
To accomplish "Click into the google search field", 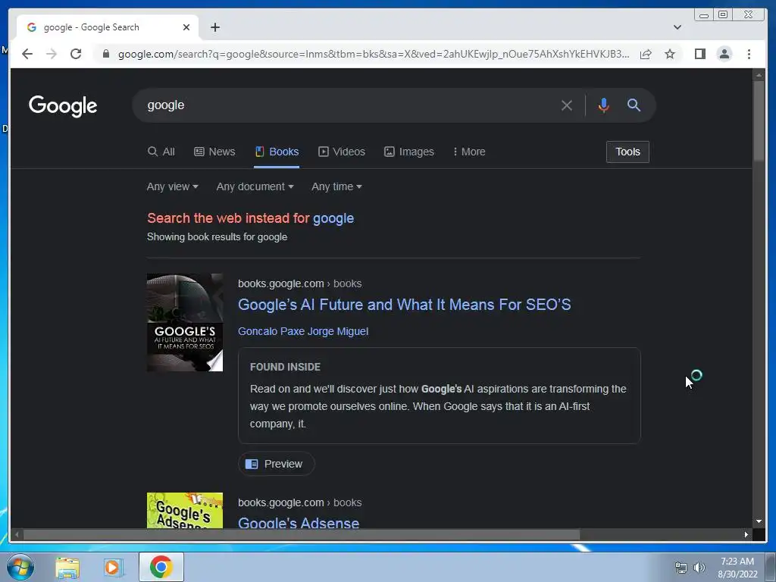I will click(346, 105).
